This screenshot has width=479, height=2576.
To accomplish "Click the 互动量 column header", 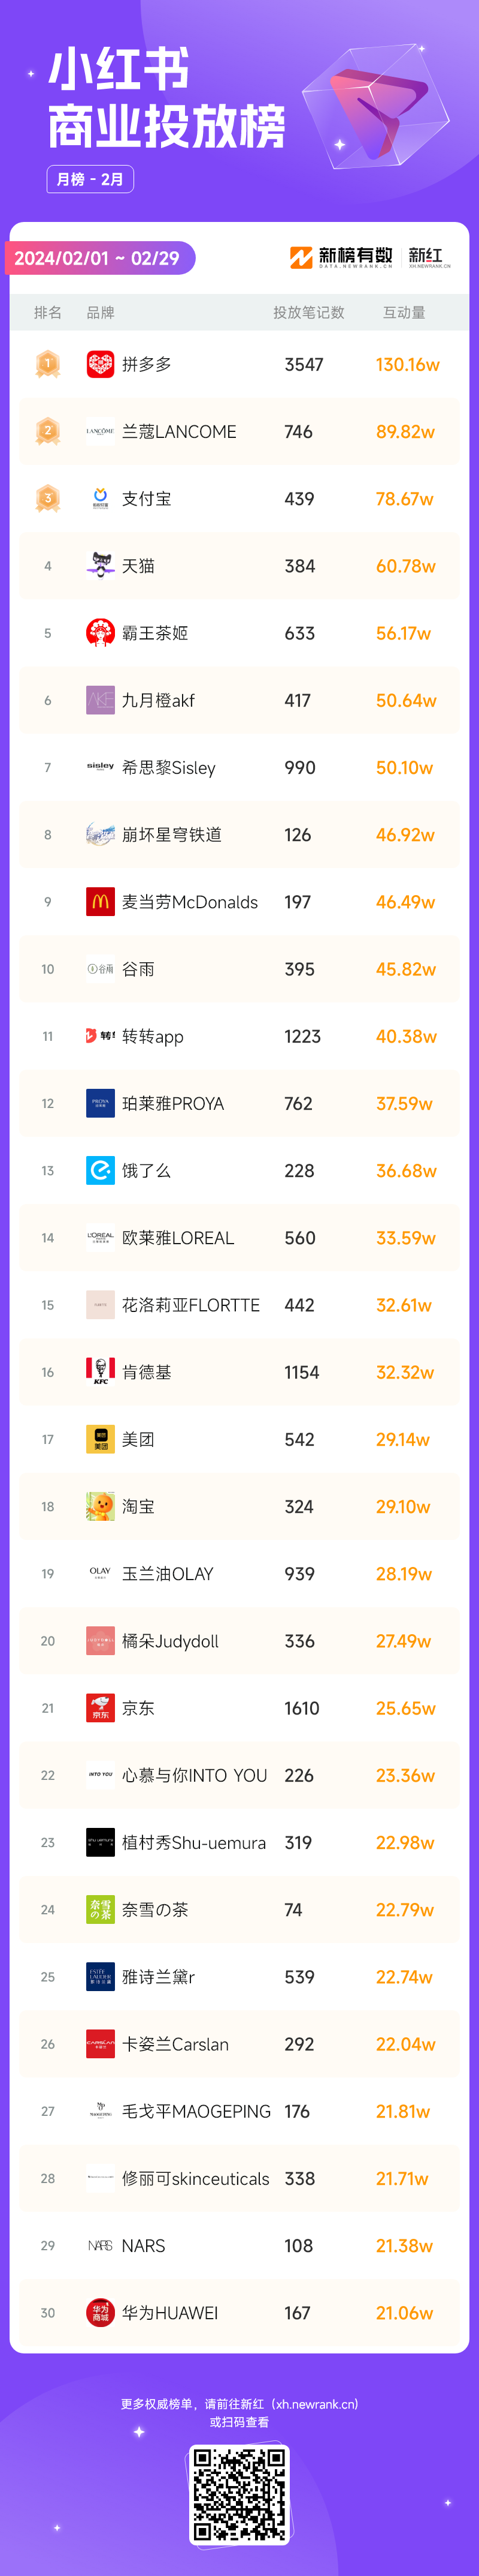I will click(x=404, y=312).
